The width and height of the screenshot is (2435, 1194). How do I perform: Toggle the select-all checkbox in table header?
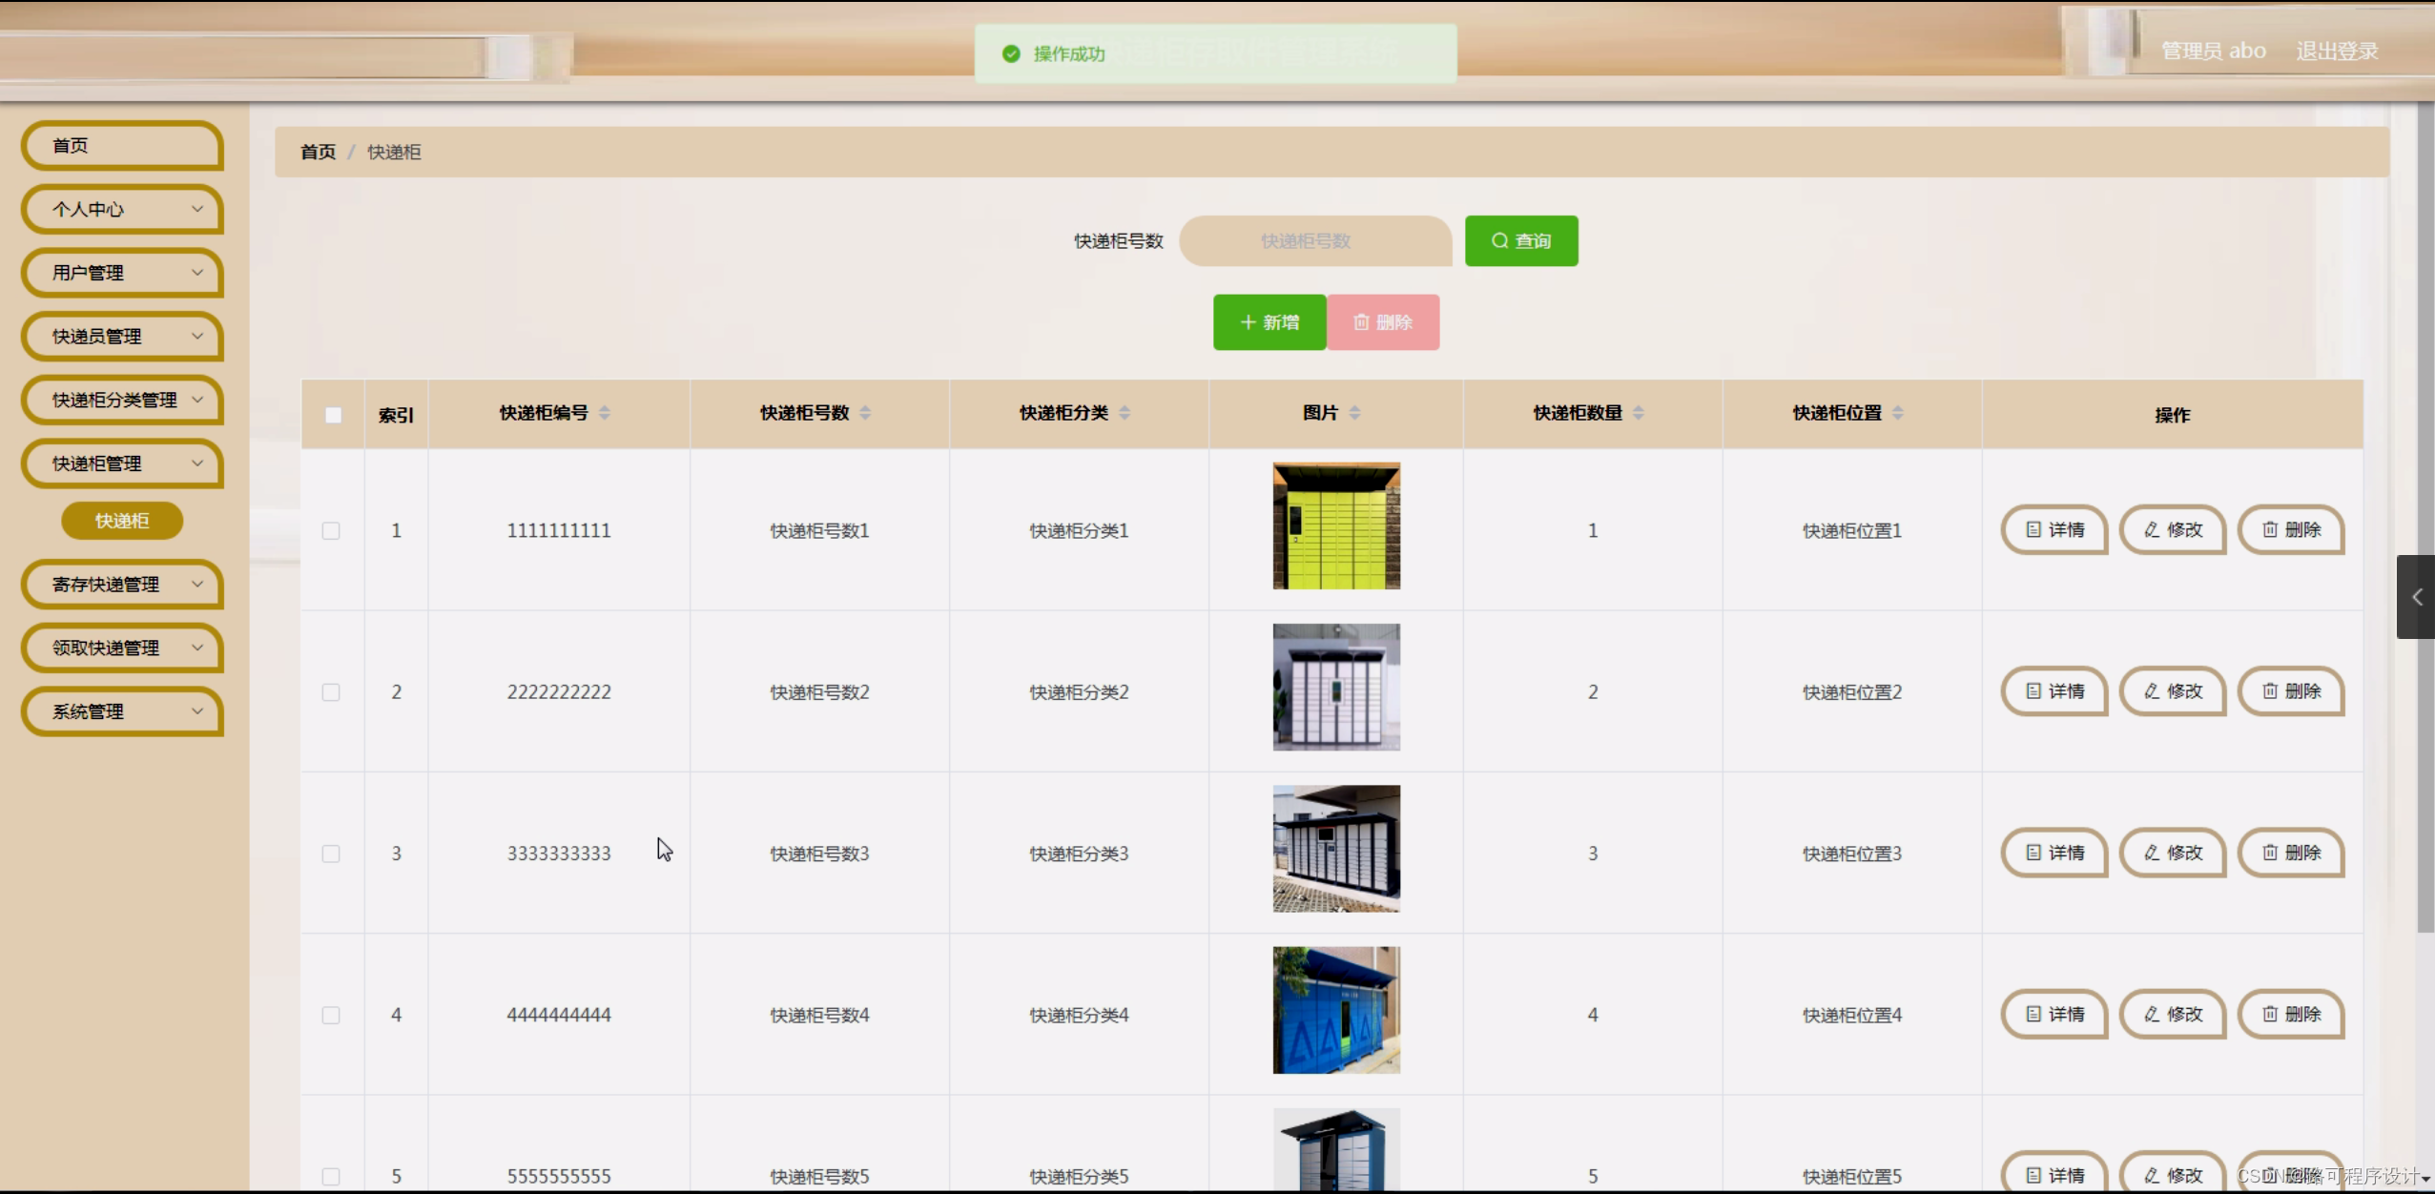point(333,415)
